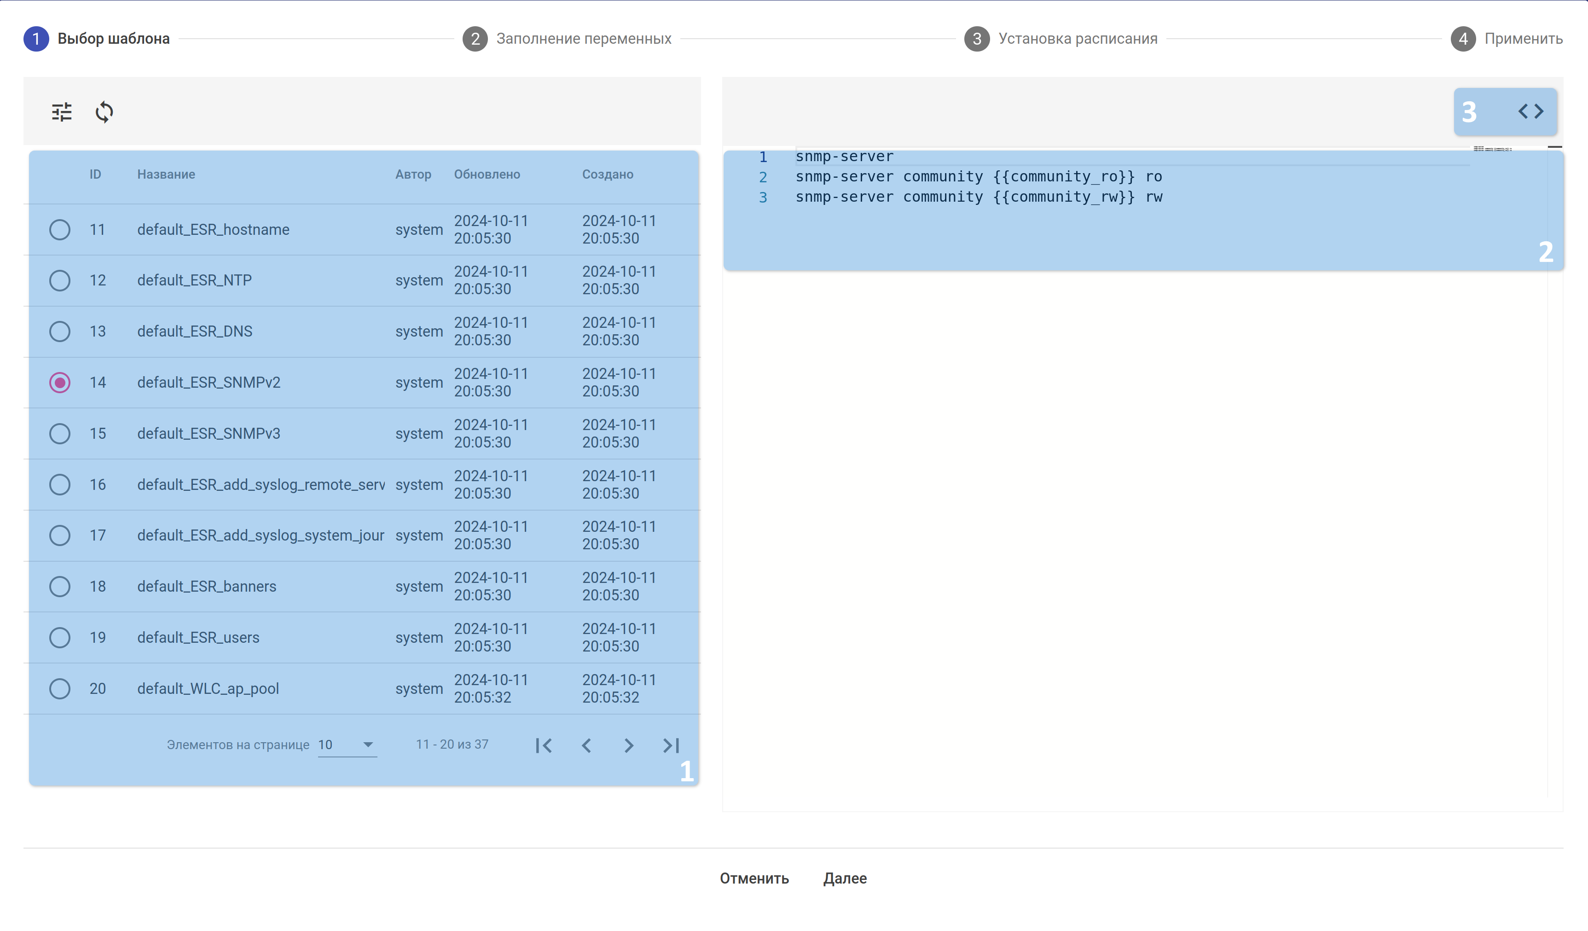Viewport: 1588px width, 931px height.
Task: Click line 2 in the code editor
Action: point(978,177)
